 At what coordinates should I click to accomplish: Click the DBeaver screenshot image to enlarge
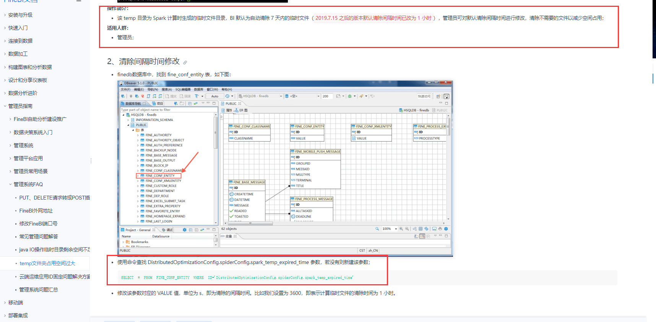tap(285, 168)
